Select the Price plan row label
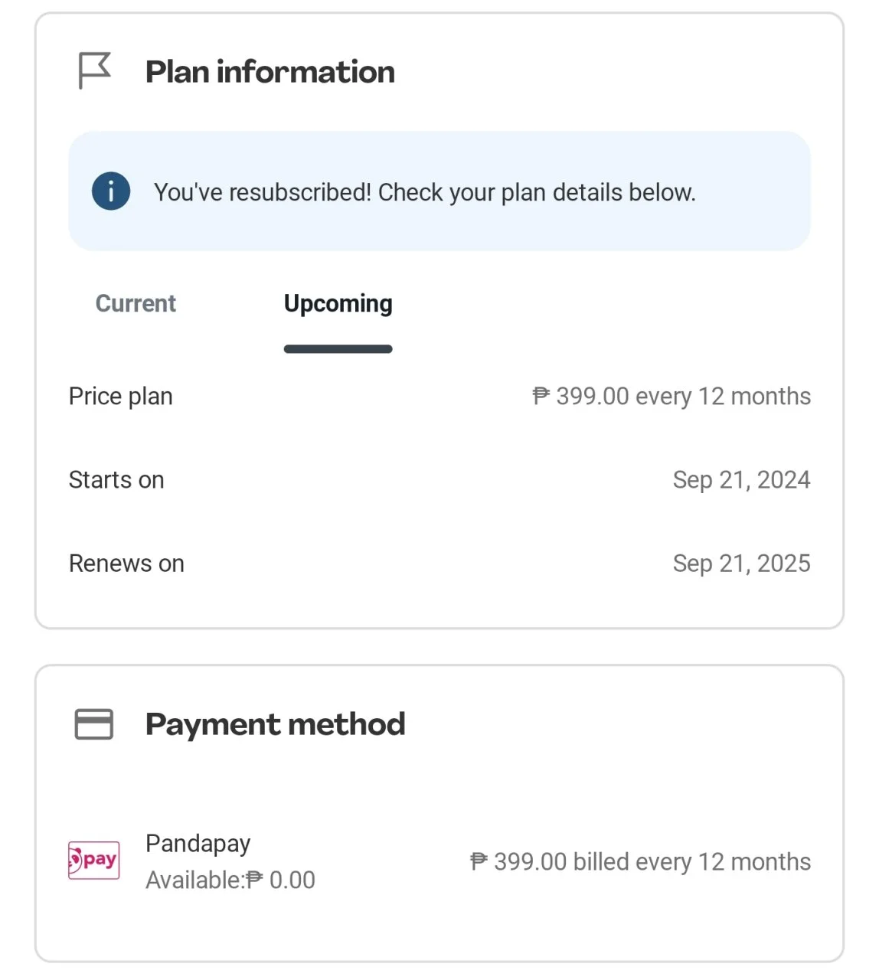This screenshot has width=879, height=980. 121,397
